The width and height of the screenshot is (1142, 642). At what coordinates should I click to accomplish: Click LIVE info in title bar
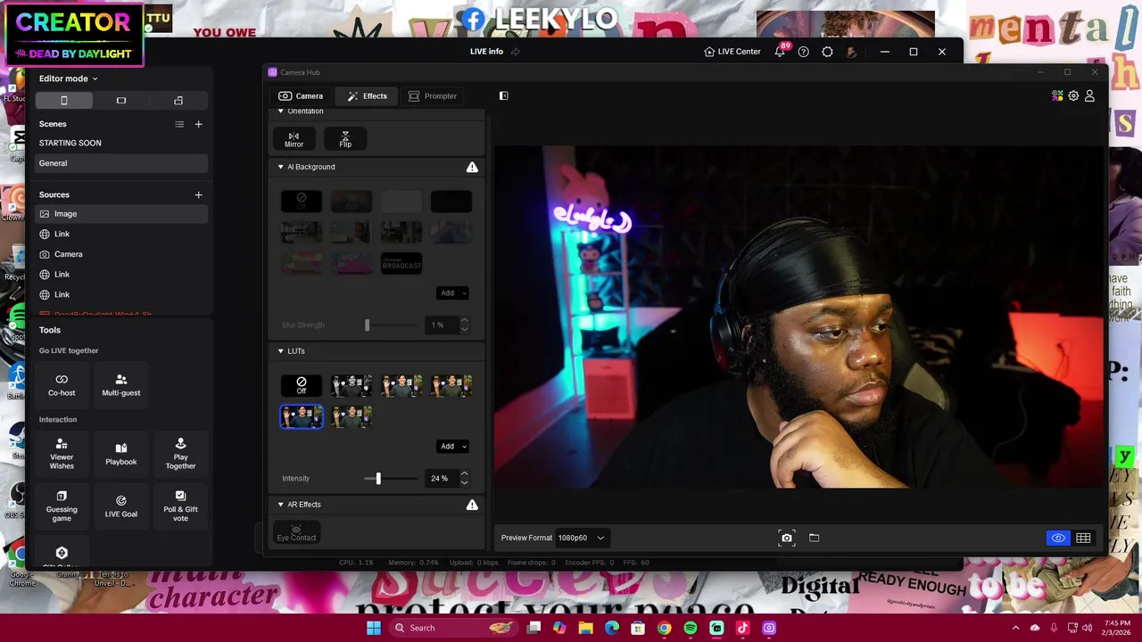click(x=486, y=52)
